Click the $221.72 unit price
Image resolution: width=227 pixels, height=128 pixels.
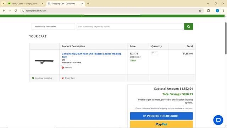(x=134, y=54)
